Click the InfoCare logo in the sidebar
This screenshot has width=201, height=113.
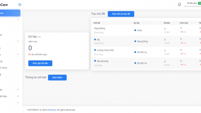point(4,5)
